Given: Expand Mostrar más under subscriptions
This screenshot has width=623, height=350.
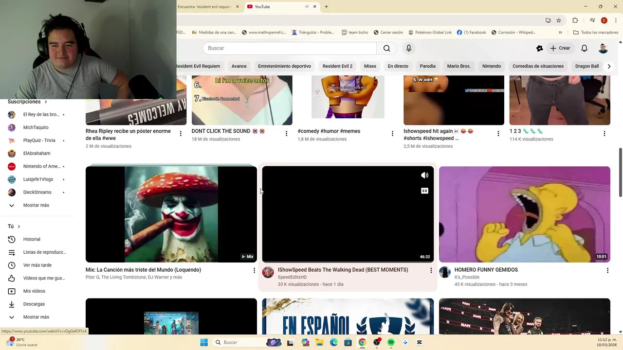Looking at the screenshot, I should coord(37,205).
